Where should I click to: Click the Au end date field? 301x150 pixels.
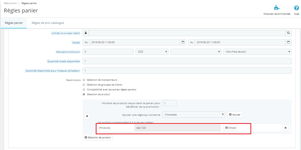[x=240, y=42]
